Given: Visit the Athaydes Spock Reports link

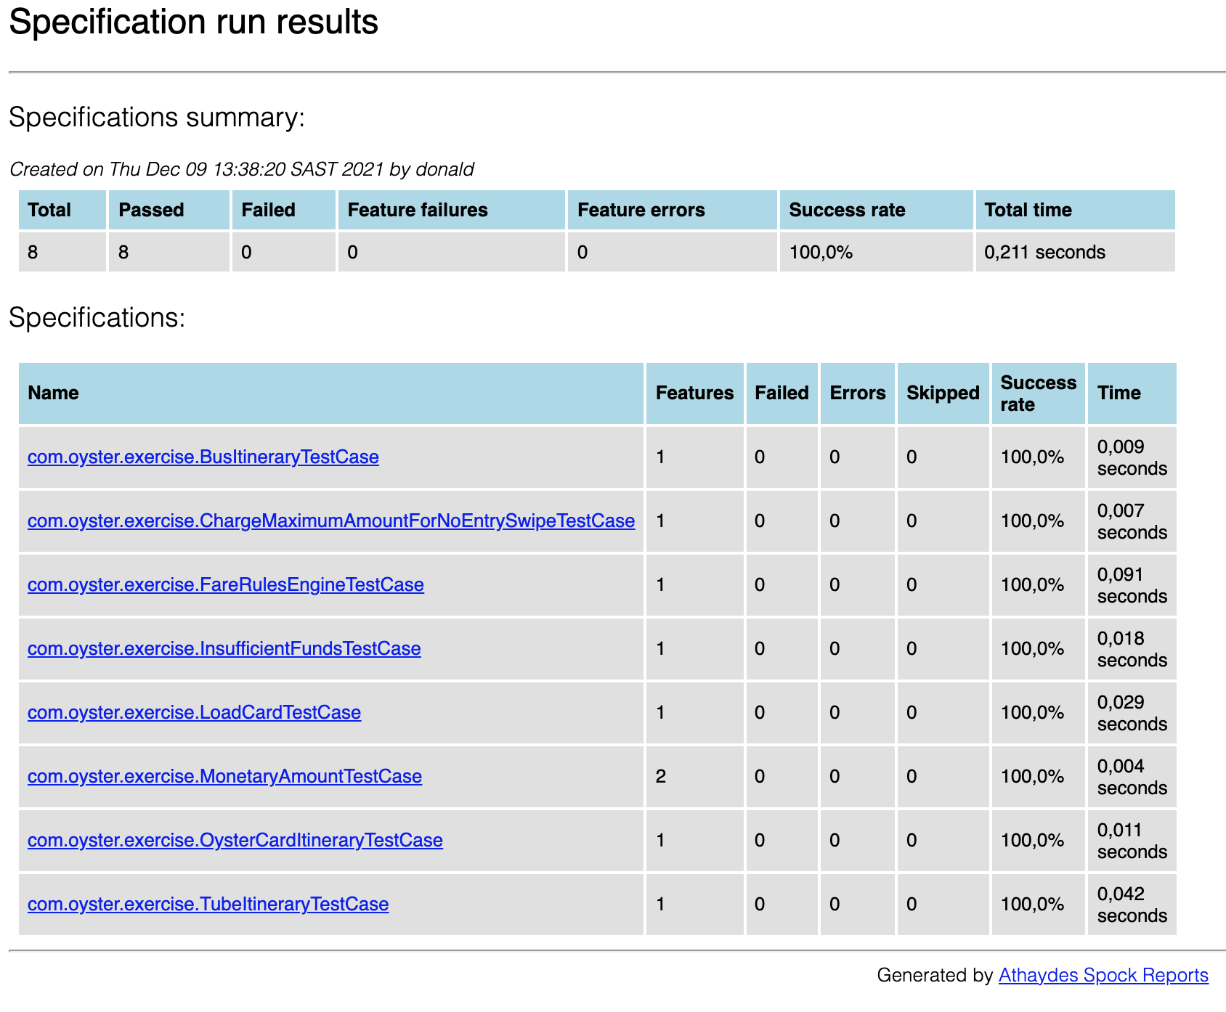Looking at the screenshot, I should (1103, 975).
